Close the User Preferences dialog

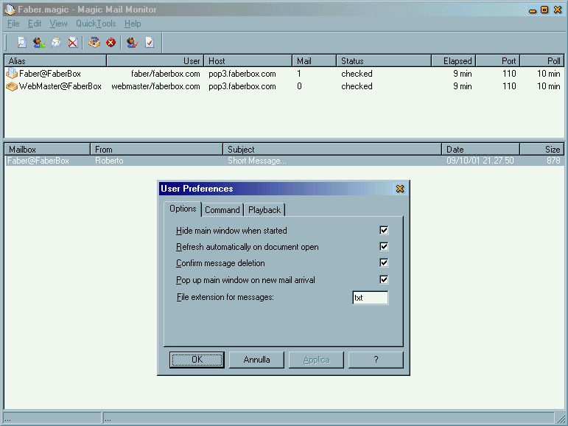[x=400, y=189]
